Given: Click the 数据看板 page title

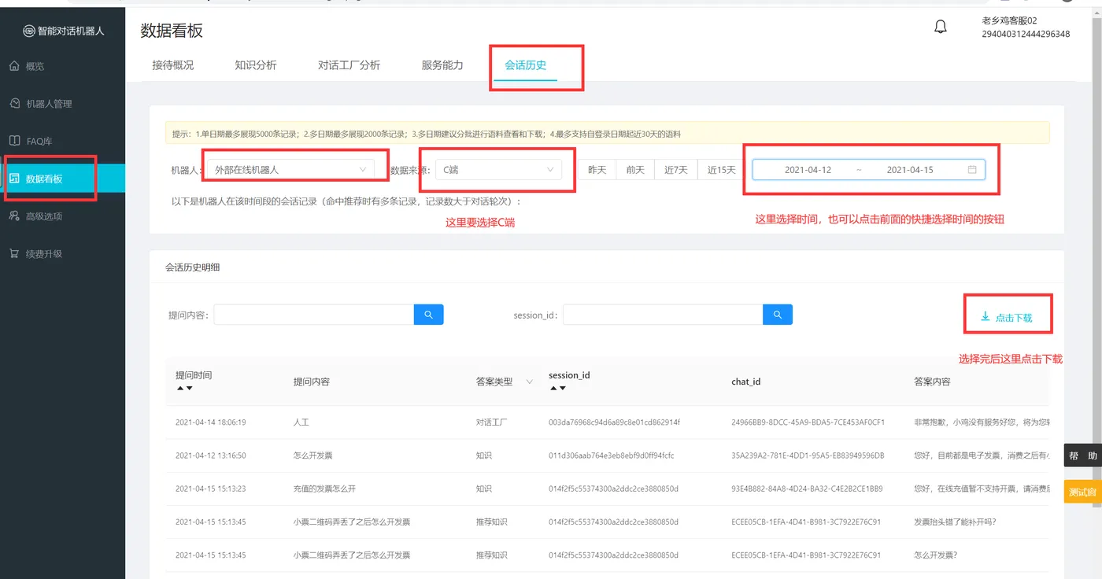Looking at the screenshot, I should [x=172, y=31].
